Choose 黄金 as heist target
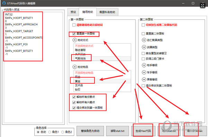Screen dimensions: 208x137 tap(102, 81)
